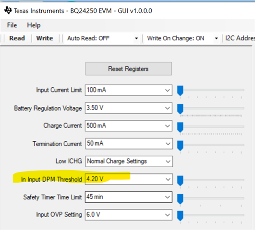The width and height of the screenshot is (255, 230).
Task: Open the Auto Read: OFF dropdown
Action: click(x=102, y=38)
